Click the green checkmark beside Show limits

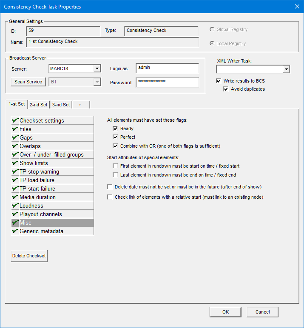tap(15, 163)
